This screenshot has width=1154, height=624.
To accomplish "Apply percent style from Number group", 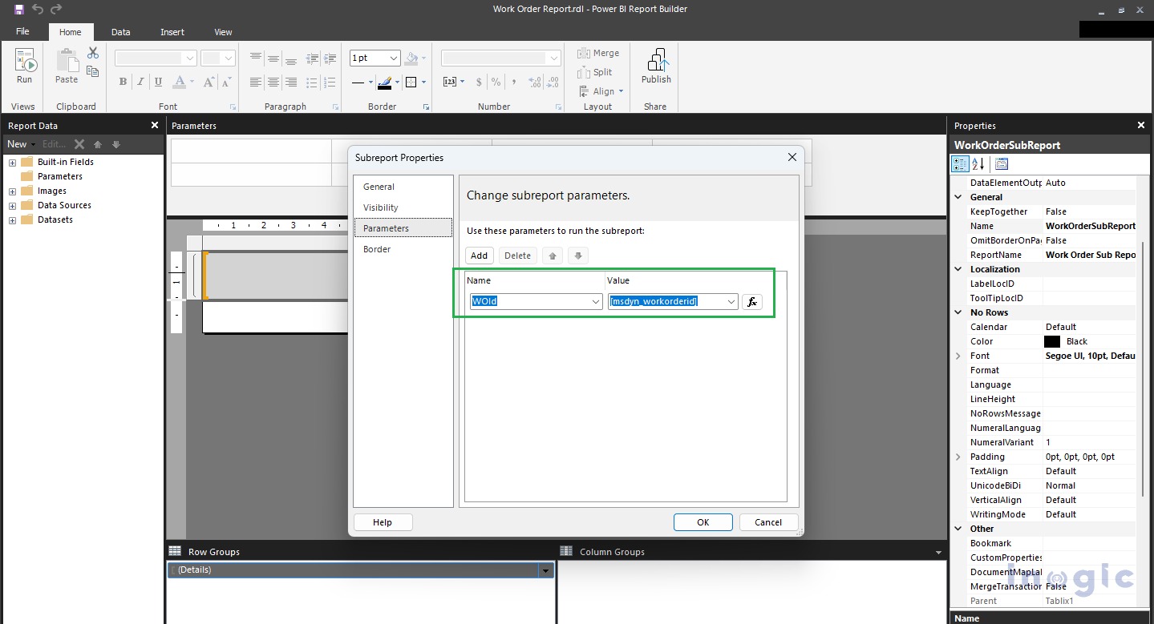I will point(496,82).
